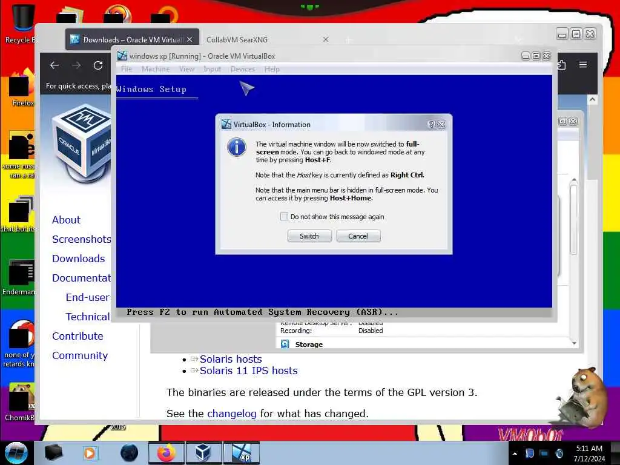This screenshot has height=465, width=620.
Task: Click the VirtualBox logo on the webpage
Action: 82,142
